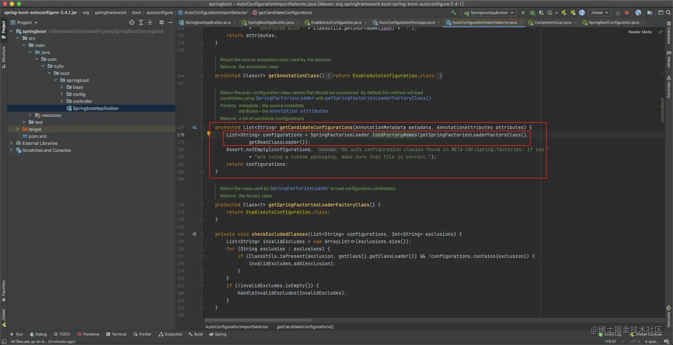The width and height of the screenshot is (673, 345).
Task: Open the Problems tool window
Action: 88,334
